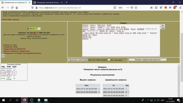Open the Firefox library icon

152,8
